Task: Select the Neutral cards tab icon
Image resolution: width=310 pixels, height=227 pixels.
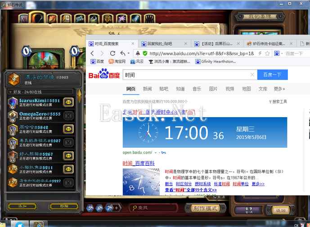Action: coord(149,18)
